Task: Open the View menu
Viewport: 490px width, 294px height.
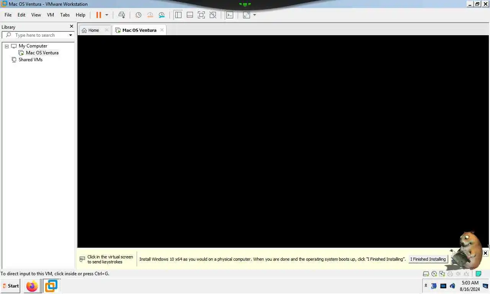Action: point(36,15)
